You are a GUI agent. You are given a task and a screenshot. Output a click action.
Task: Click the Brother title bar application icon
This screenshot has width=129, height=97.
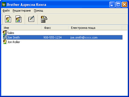(x=4, y=5)
